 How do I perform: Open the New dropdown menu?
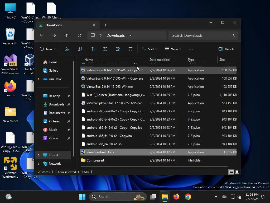[x=48, y=49]
